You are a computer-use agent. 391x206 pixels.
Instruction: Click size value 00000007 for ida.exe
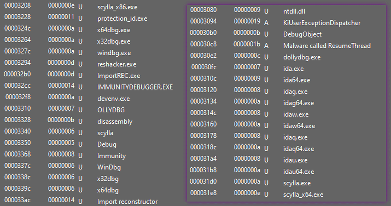[x=247, y=67]
